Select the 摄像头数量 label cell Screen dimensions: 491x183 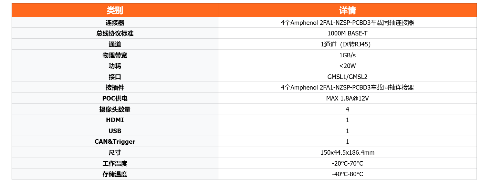115,109
